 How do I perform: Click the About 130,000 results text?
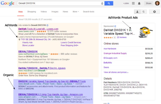35,19
